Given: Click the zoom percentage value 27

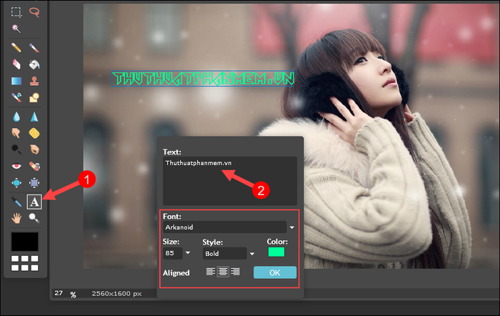Looking at the screenshot, I should pyautogui.click(x=59, y=292).
